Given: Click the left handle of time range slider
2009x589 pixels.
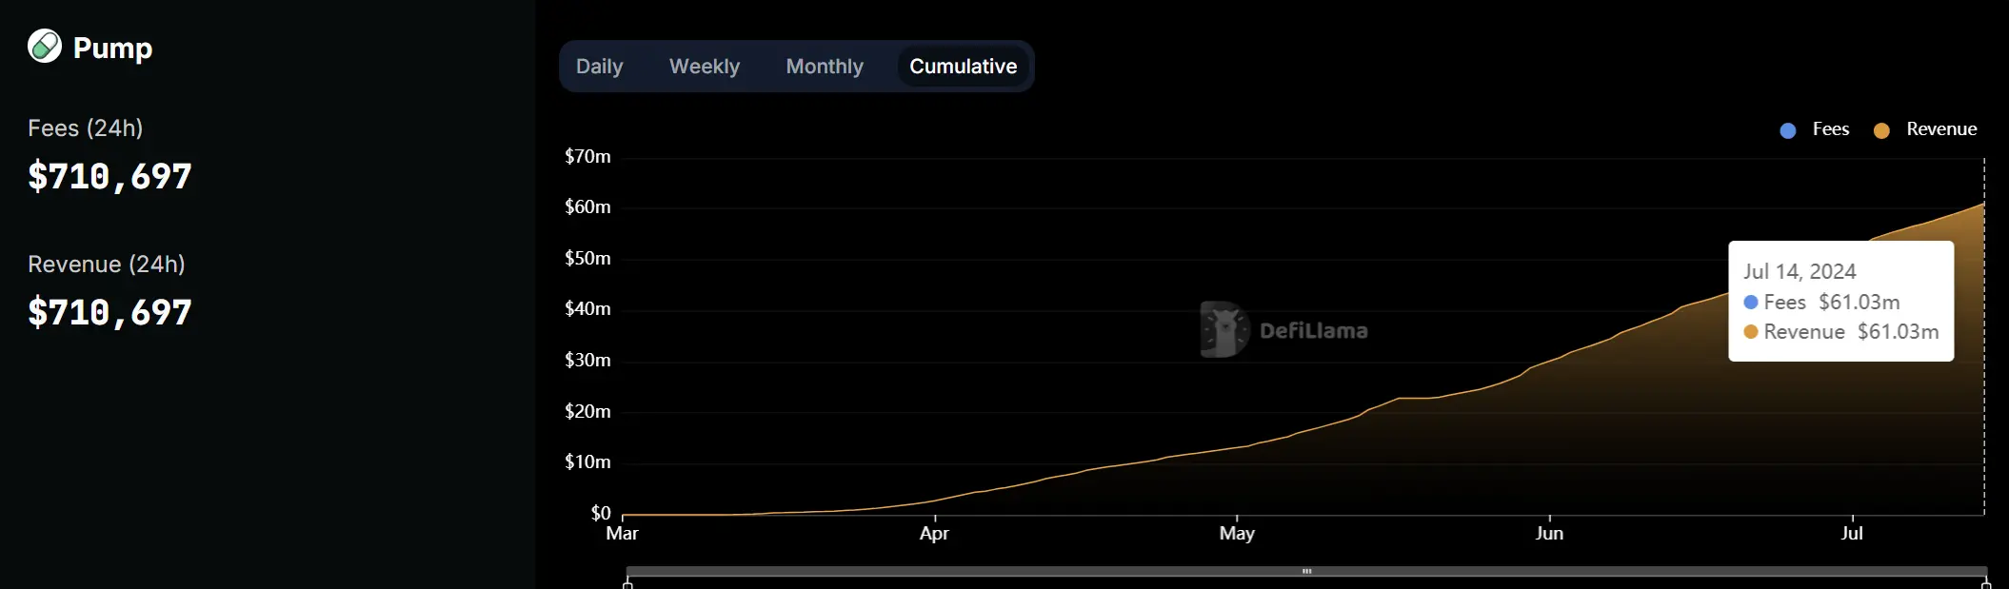Looking at the screenshot, I should (627, 582).
